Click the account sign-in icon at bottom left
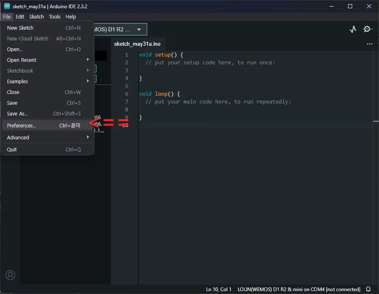The image size is (379, 294). point(10,275)
